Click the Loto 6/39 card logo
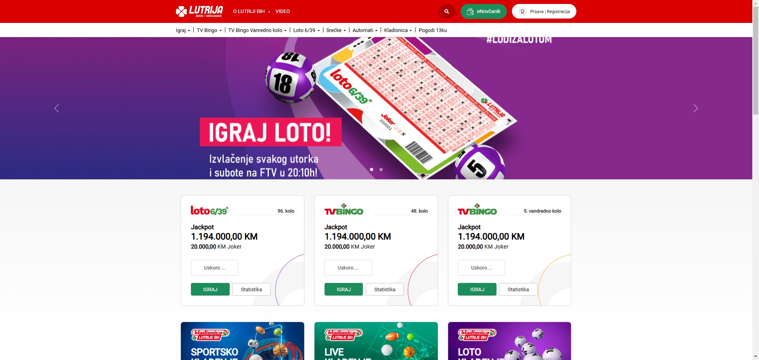 tap(210, 210)
